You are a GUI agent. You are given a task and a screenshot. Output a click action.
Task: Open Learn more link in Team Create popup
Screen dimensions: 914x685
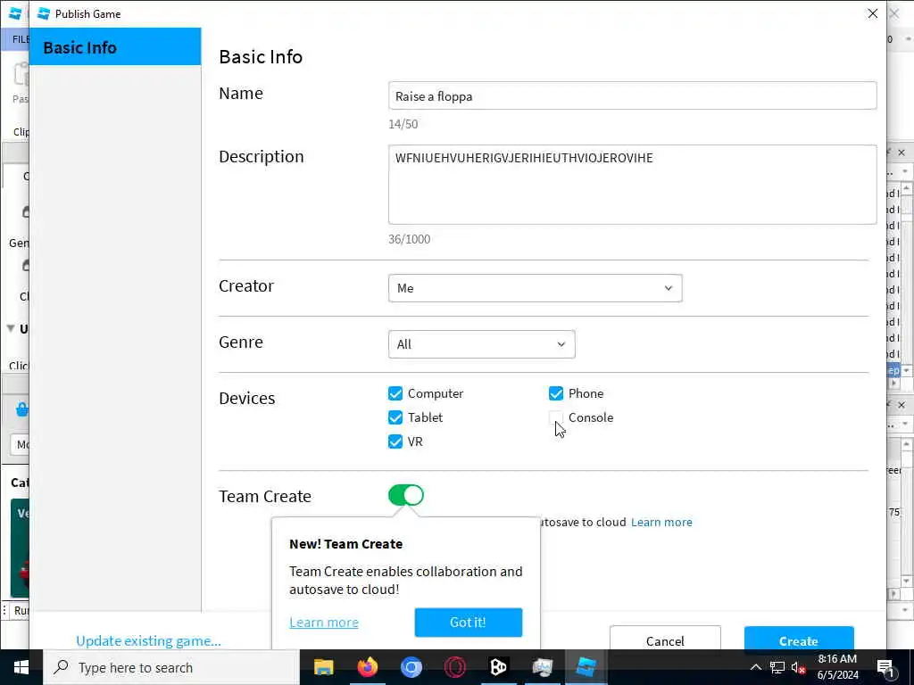(x=323, y=622)
